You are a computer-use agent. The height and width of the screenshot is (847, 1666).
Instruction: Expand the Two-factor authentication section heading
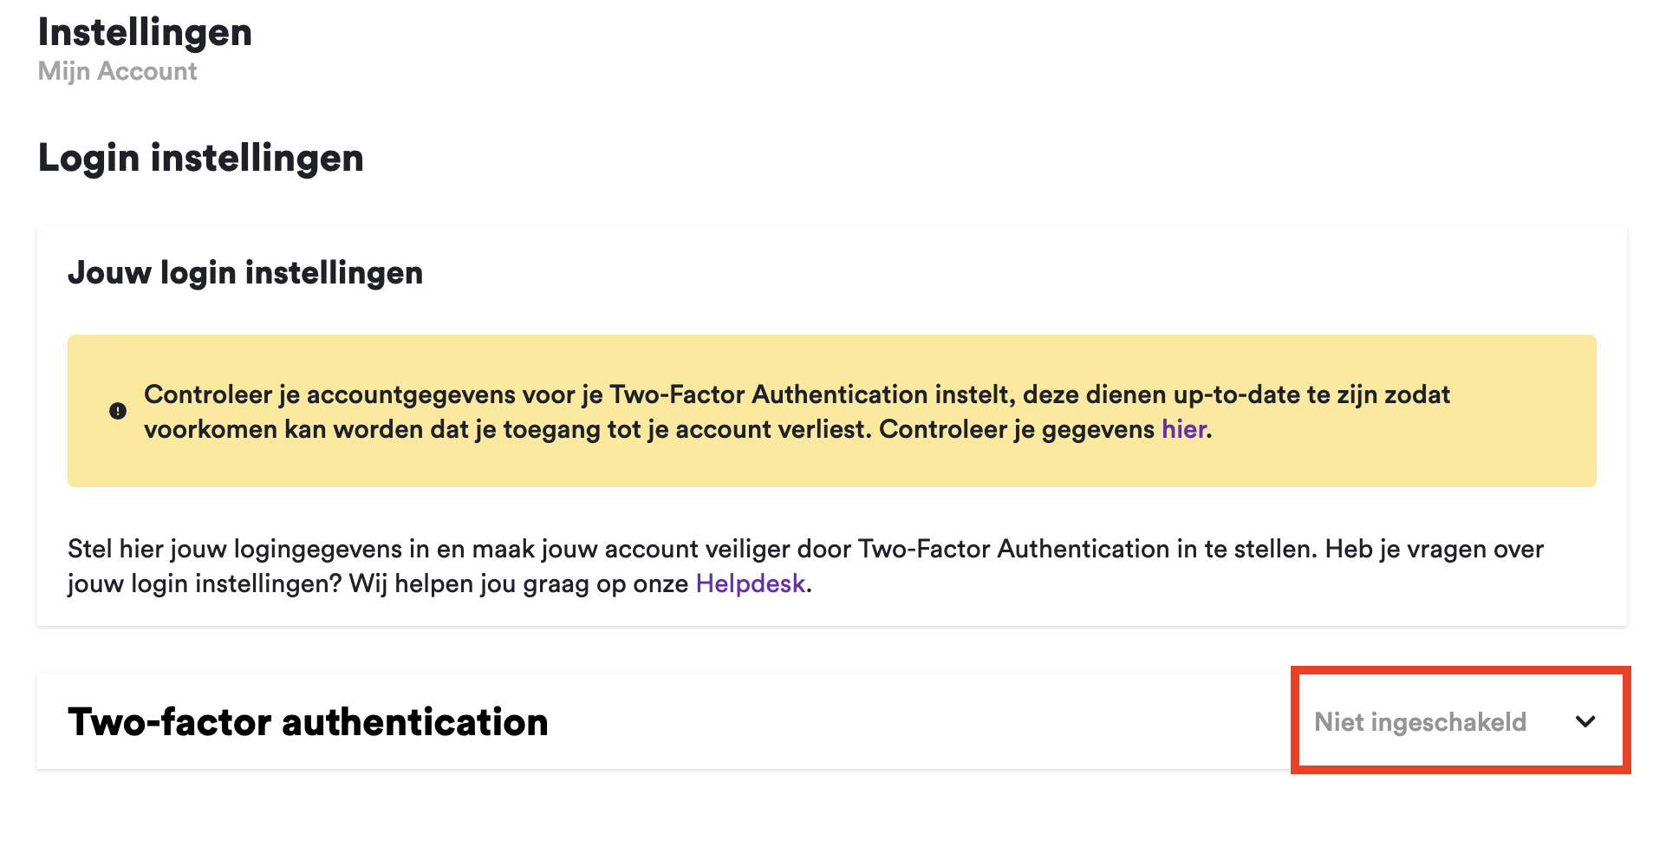point(308,721)
